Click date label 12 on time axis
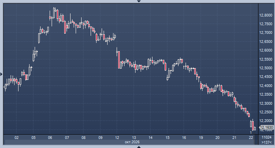 (117, 138)
